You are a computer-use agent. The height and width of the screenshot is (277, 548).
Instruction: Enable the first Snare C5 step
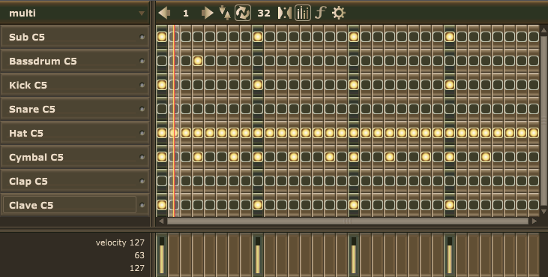pyautogui.click(x=162, y=109)
